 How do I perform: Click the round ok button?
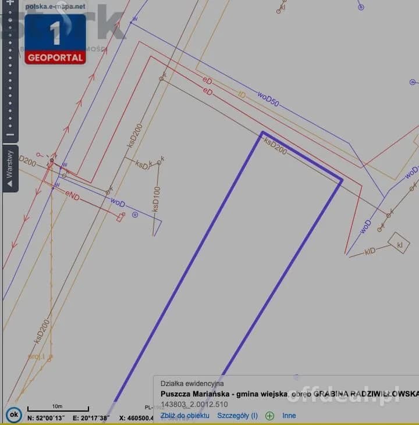[13, 415]
